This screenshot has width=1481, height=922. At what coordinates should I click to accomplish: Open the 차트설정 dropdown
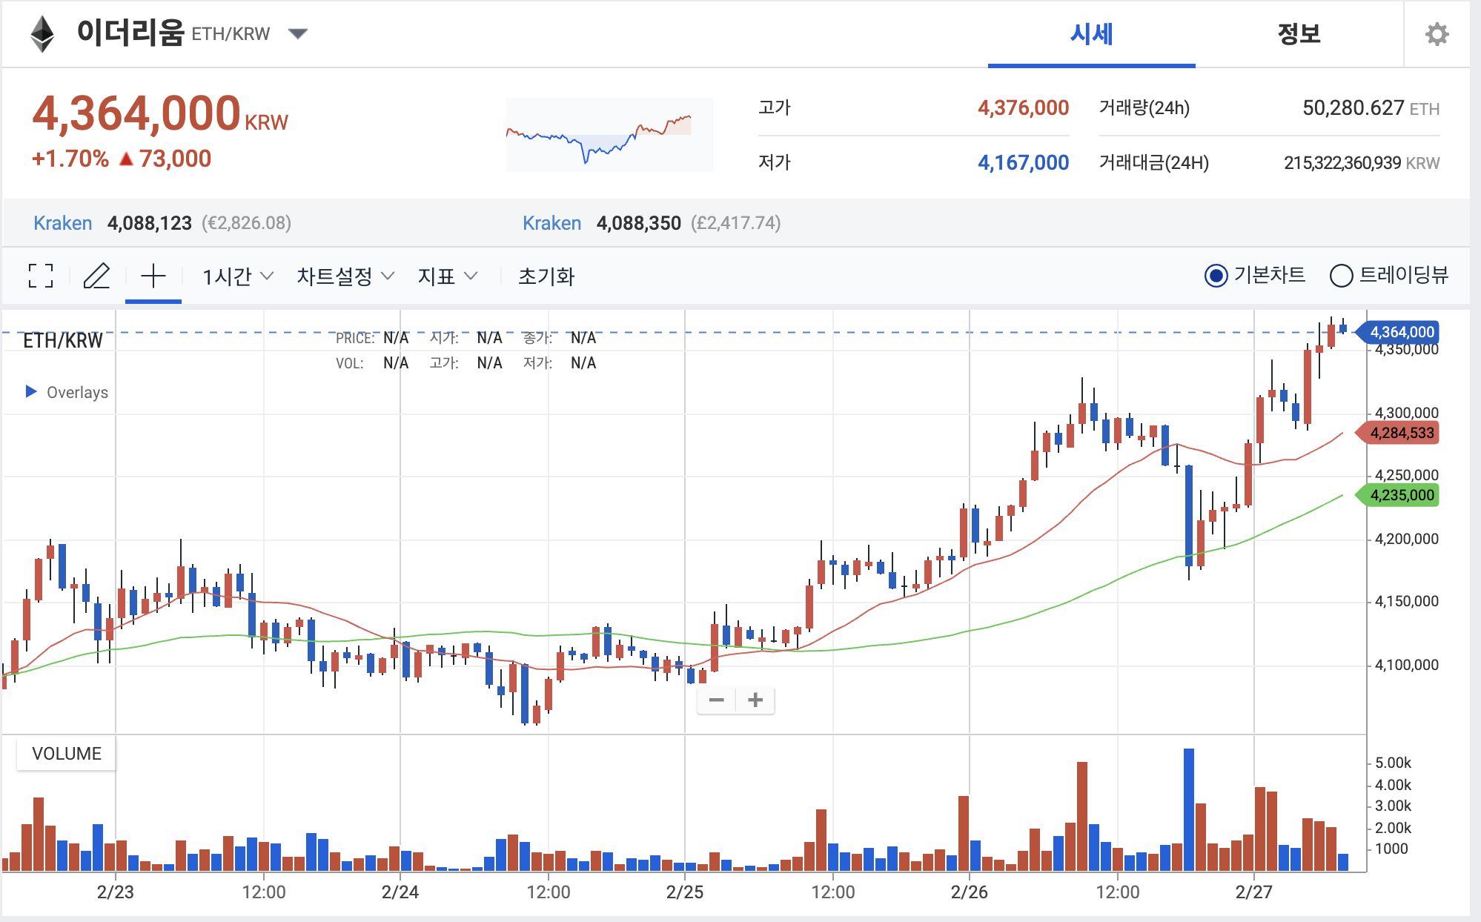(x=345, y=276)
